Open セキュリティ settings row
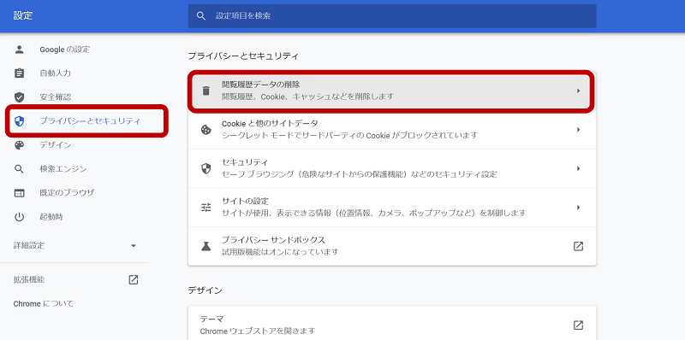The image size is (685, 340). pos(392,168)
